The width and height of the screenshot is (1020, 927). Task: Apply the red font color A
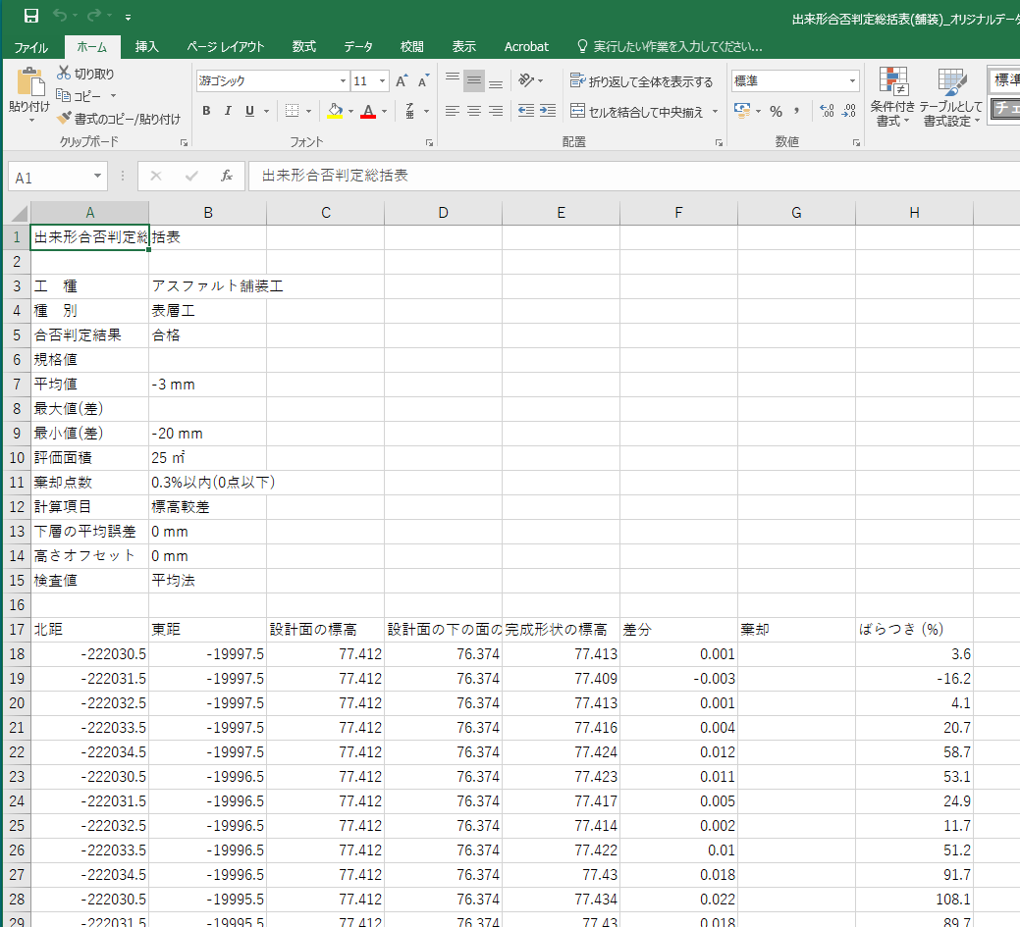[368, 111]
